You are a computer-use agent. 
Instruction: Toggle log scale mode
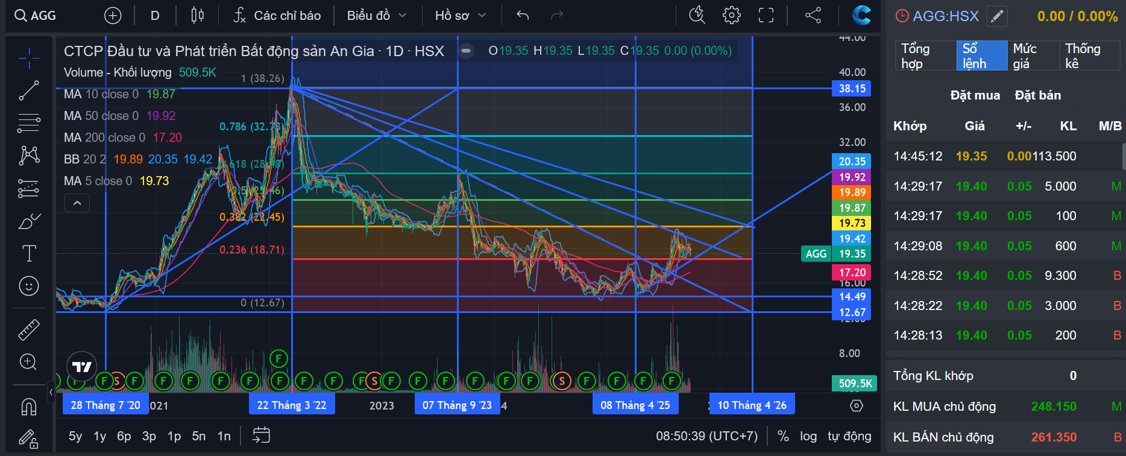[x=808, y=436]
